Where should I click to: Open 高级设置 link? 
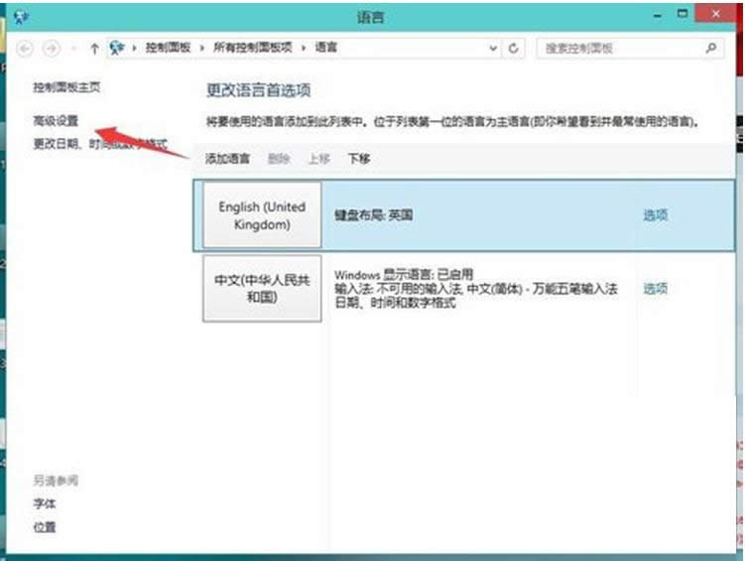coord(56,121)
